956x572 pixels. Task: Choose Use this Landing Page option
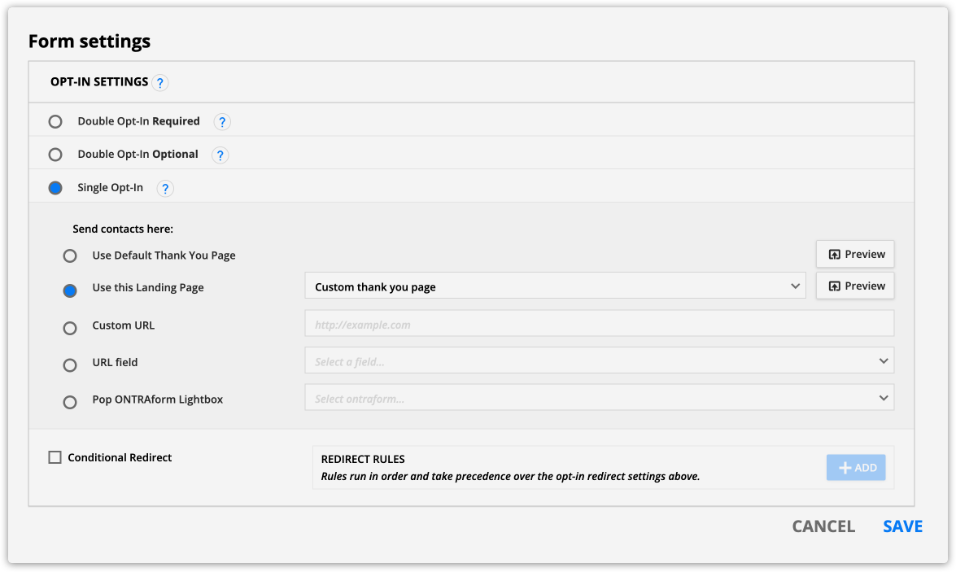click(70, 290)
